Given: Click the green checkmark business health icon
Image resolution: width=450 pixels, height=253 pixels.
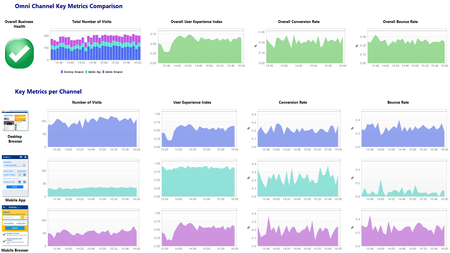Looking at the screenshot, I should coord(19,53).
